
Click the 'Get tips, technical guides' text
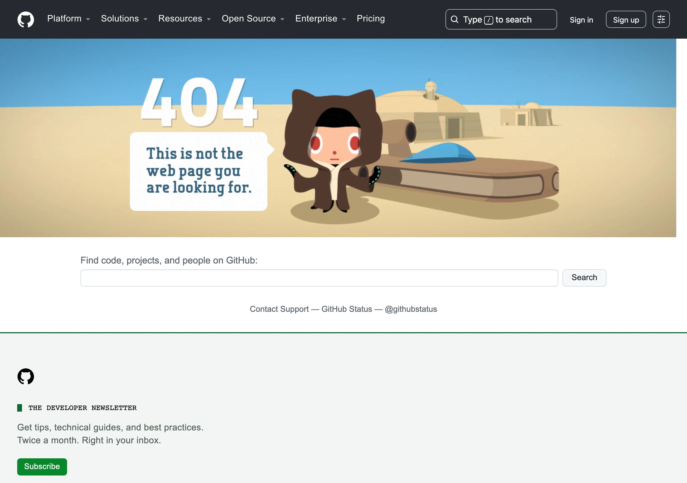click(x=110, y=434)
